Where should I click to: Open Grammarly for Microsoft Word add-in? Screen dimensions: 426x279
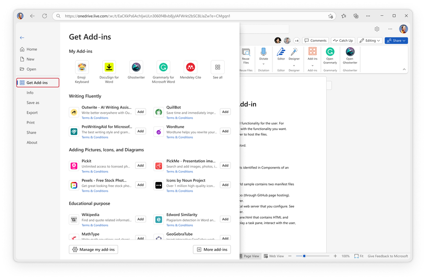[x=163, y=67]
